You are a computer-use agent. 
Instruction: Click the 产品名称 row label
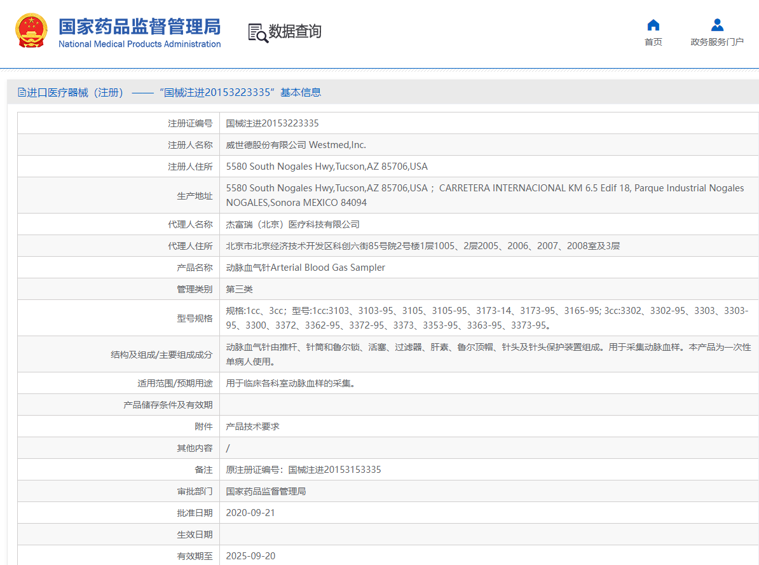pos(195,268)
